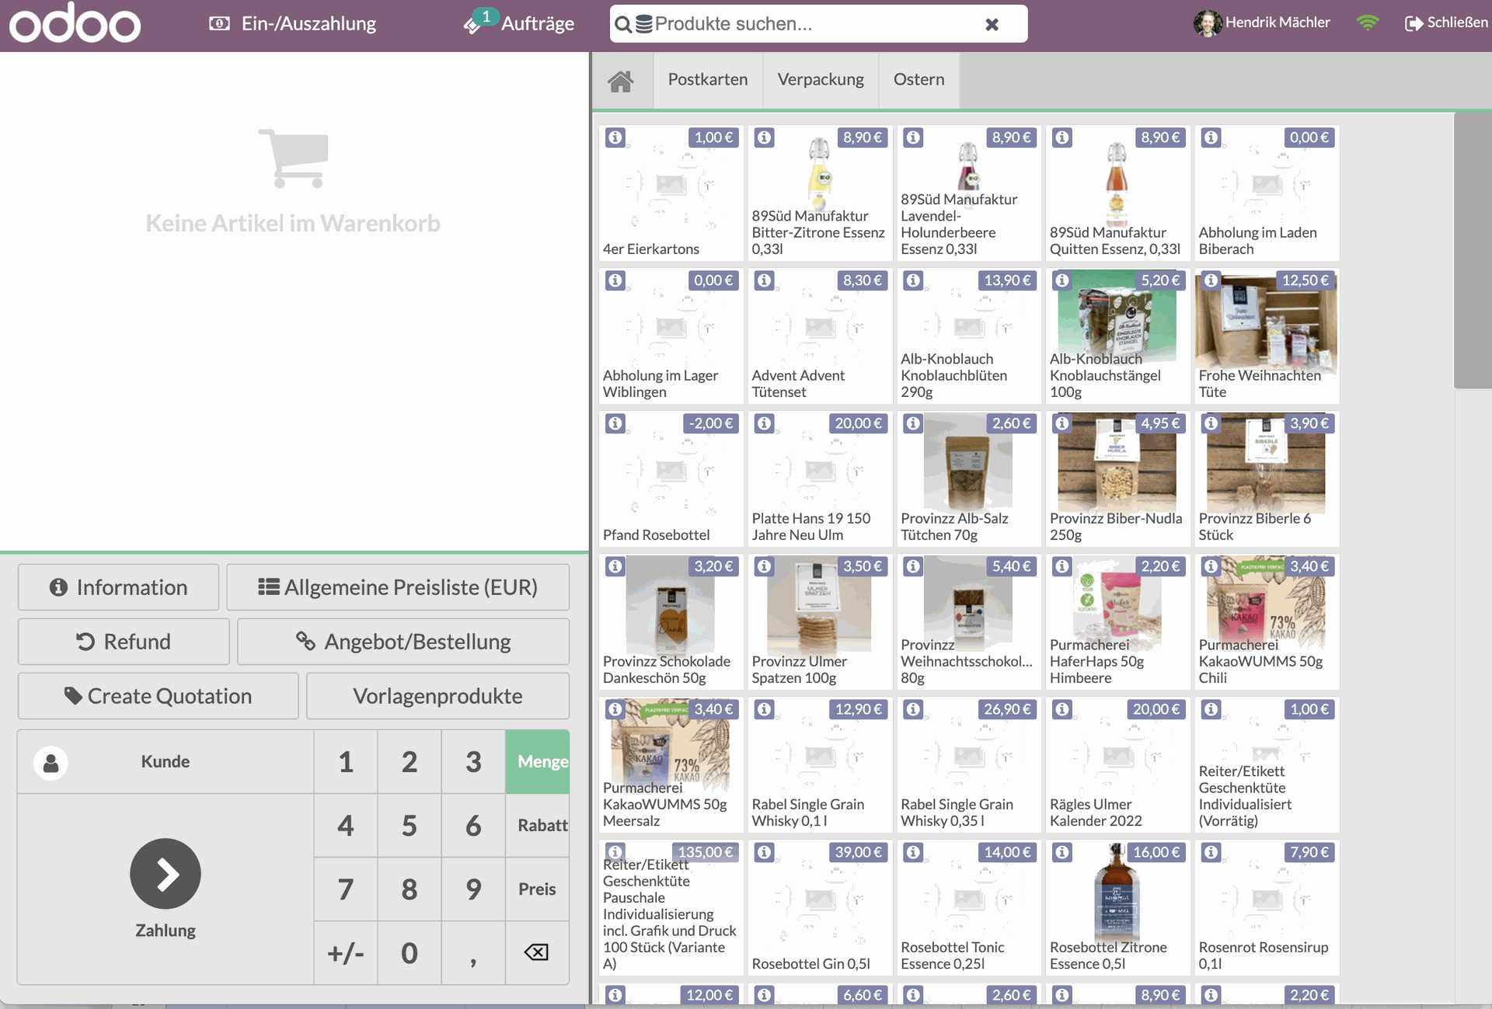Viewport: 1492px width, 1009px height.
Task: Click the search magnifier icon
Action: [x=622, y=24]
